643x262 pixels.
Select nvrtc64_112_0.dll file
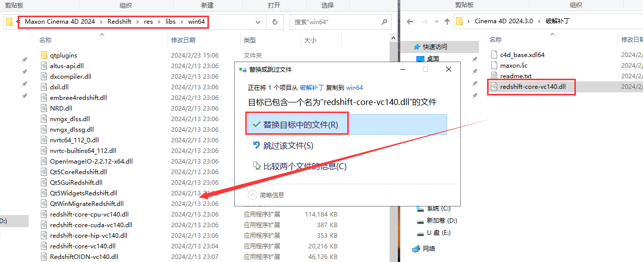click(74, 140)
